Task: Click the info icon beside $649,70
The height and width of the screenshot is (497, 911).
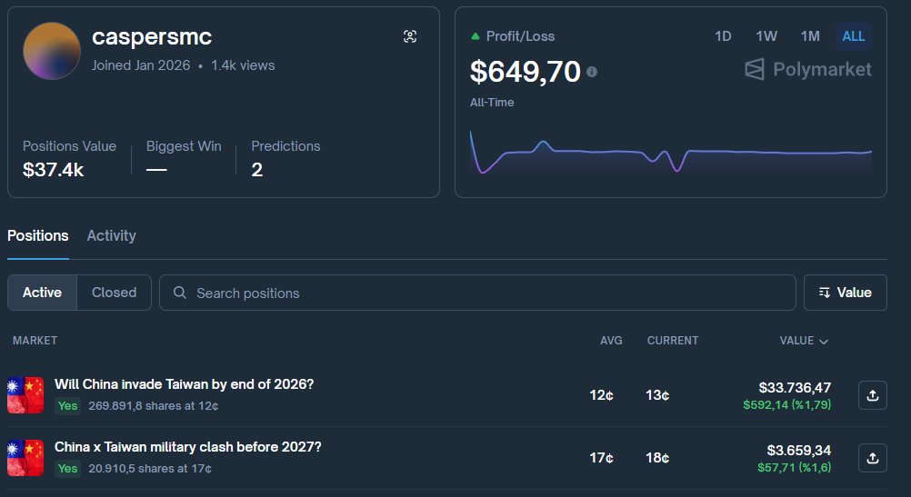Action: point(592,72)
